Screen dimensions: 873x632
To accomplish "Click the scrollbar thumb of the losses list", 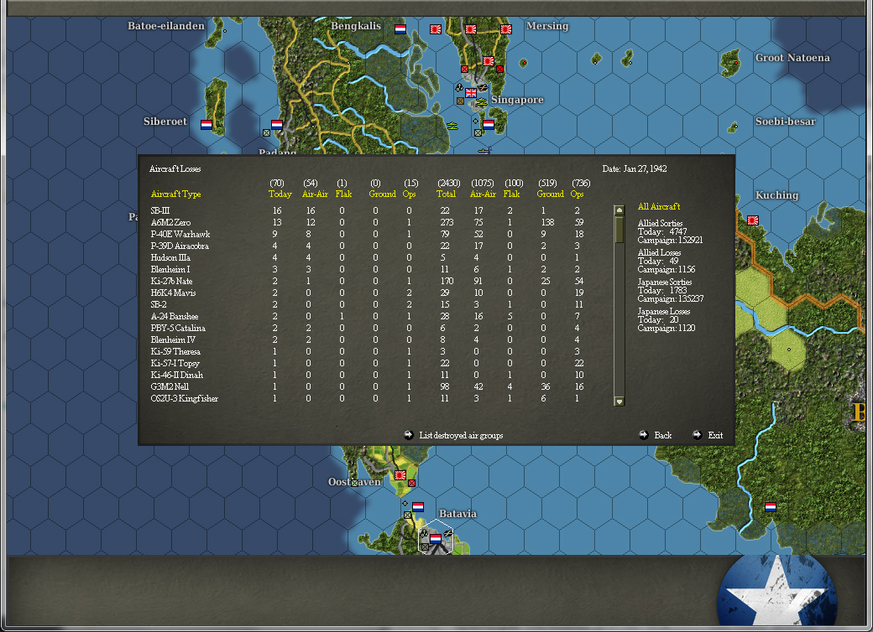I will pos(619,230).
